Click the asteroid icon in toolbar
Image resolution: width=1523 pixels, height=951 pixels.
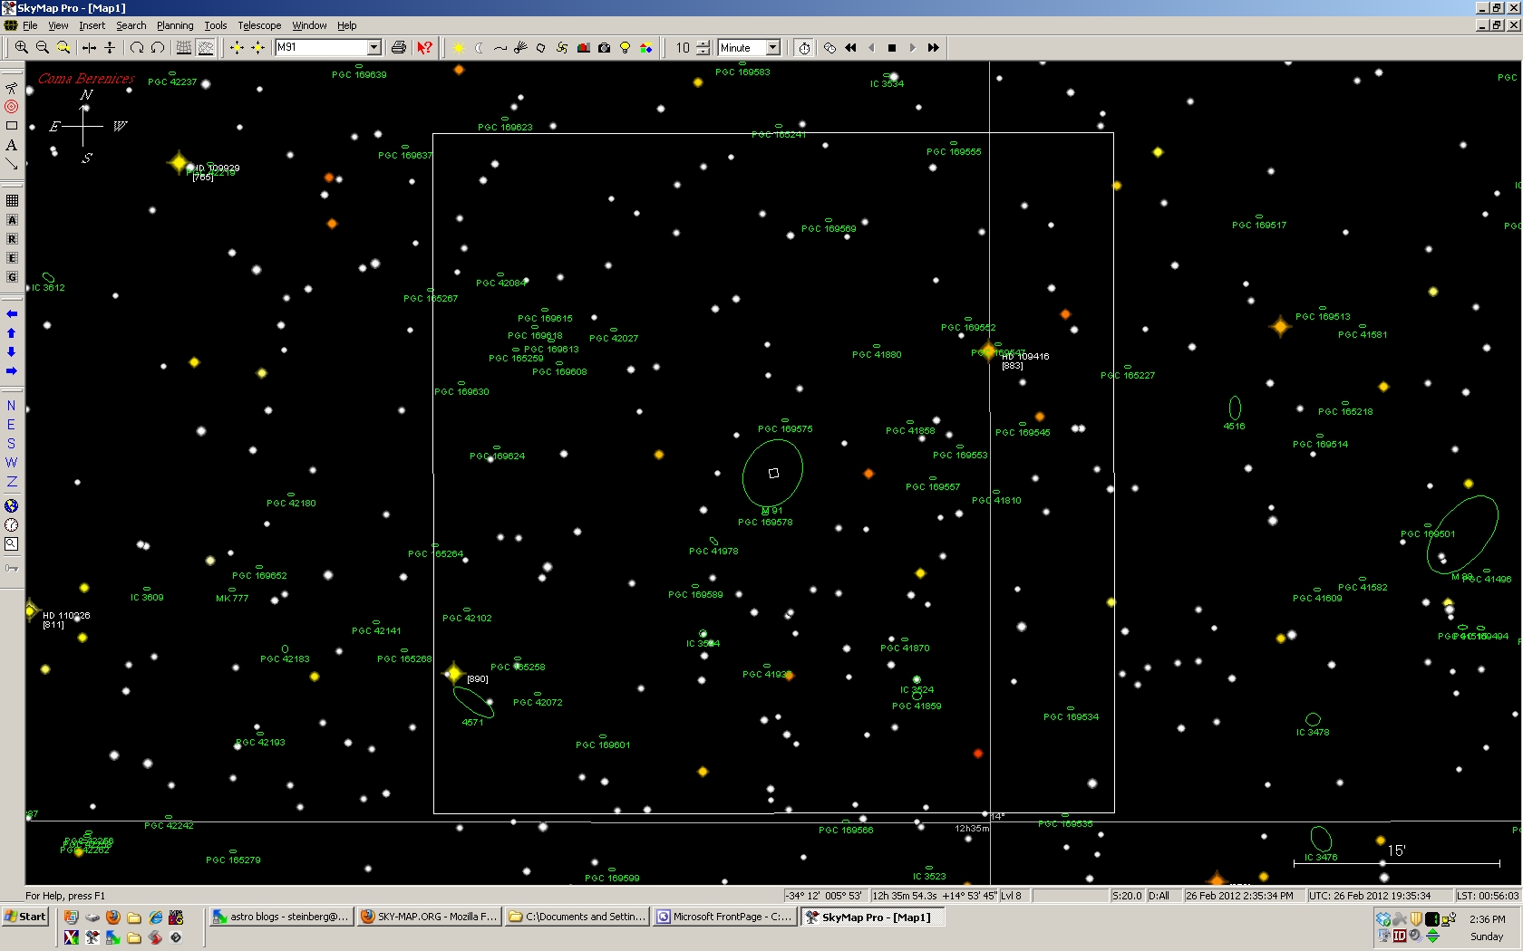pos(541,47)
